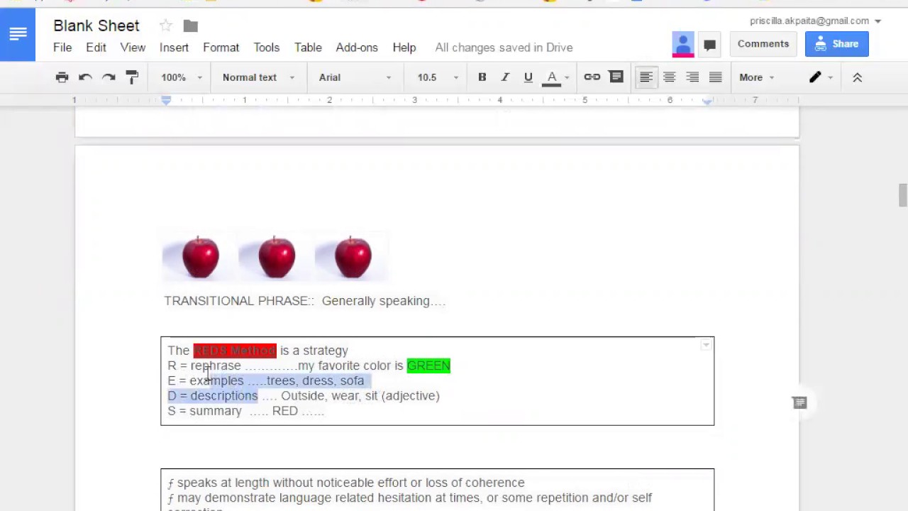Justify the text

coord(715,77)
